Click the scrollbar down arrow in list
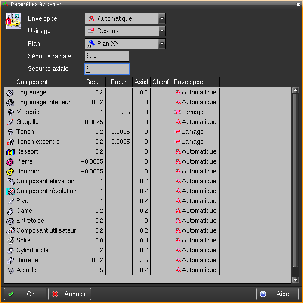The width and height of the screenshot is (303, 303). tap(295, 280)
